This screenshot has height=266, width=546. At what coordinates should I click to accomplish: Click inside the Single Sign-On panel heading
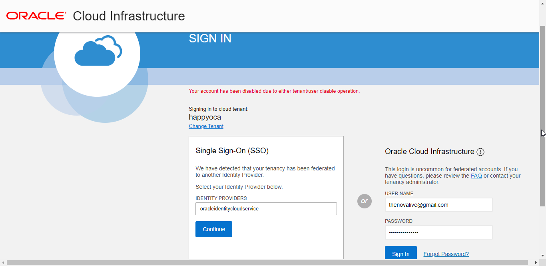point(231,151)
